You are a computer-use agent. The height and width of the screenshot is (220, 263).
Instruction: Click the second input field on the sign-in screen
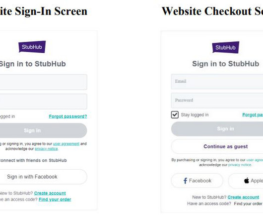coord(43,102)
